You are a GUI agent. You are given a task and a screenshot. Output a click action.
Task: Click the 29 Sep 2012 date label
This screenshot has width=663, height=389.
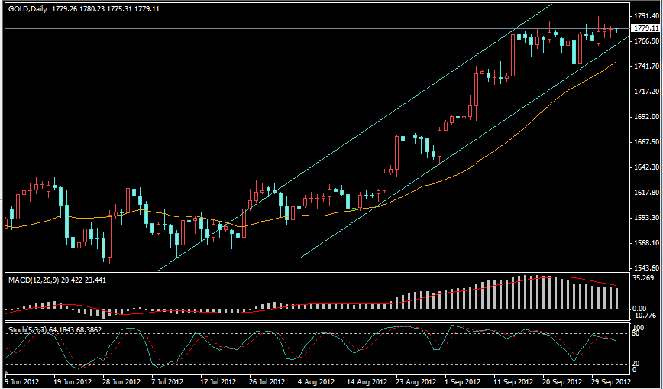click(x=611, y=381)
